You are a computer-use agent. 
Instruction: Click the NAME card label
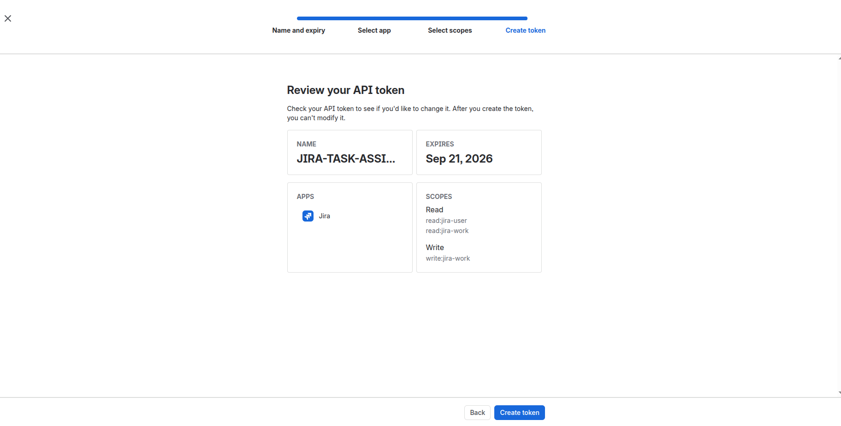306,144
